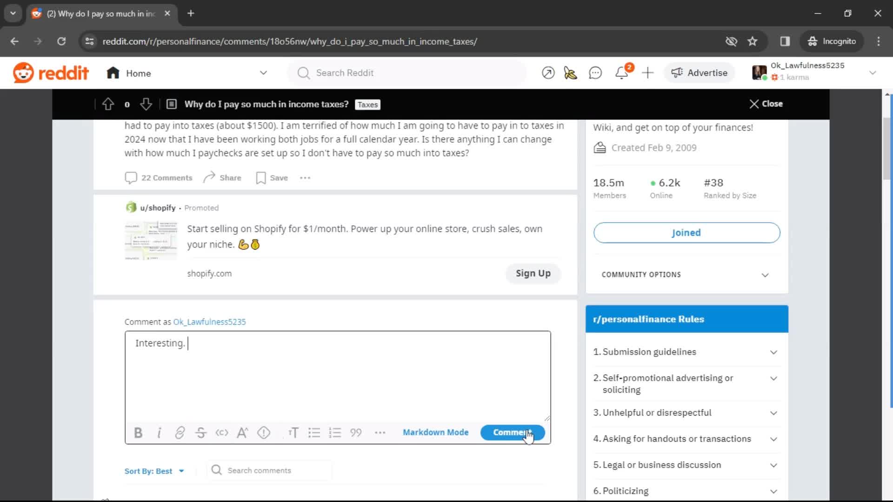Select the More options overflow menu
Screen dimensions: 893x502
pos(306,178)
